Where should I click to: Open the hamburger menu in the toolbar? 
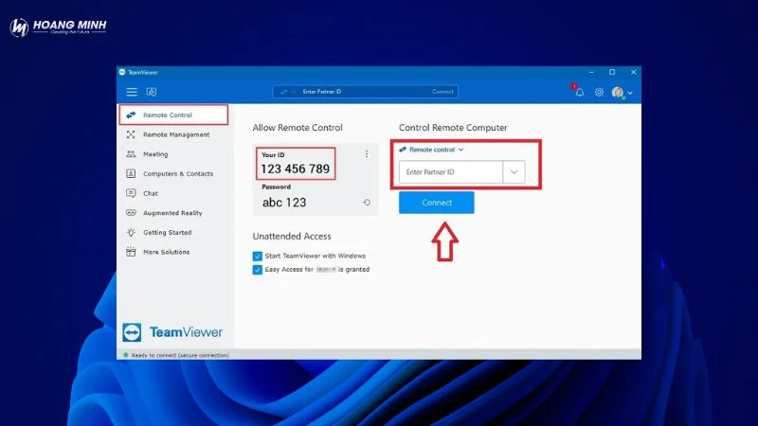point(132,92)
